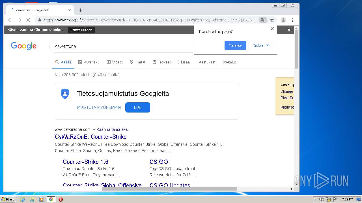Open the media player taskbar icon
This screenshot has width=362, height=203.
tap(42, 199)
